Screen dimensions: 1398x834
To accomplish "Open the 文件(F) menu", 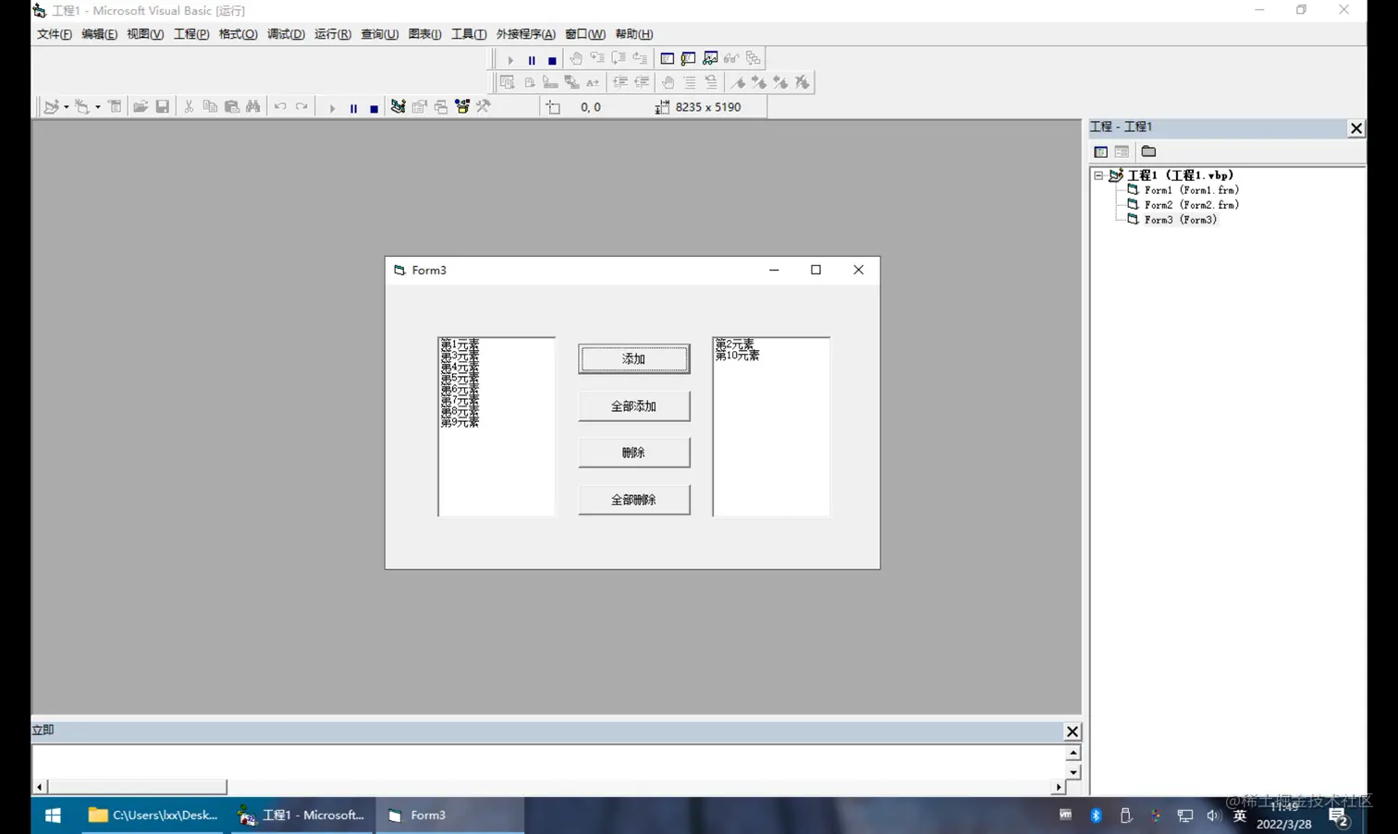I will tap(55, 34).
